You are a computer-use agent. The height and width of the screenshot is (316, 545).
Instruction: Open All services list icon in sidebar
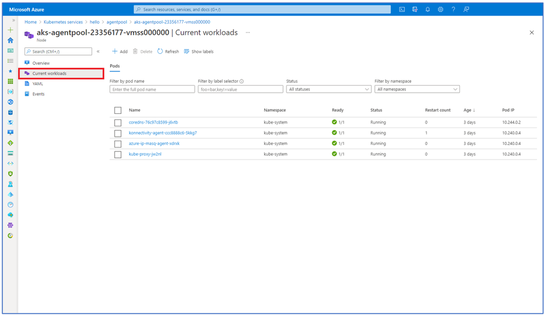tap(10, 61)
